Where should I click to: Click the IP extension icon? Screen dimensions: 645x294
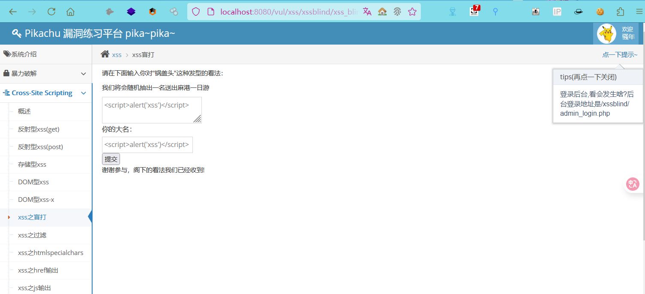coord(557,12)
